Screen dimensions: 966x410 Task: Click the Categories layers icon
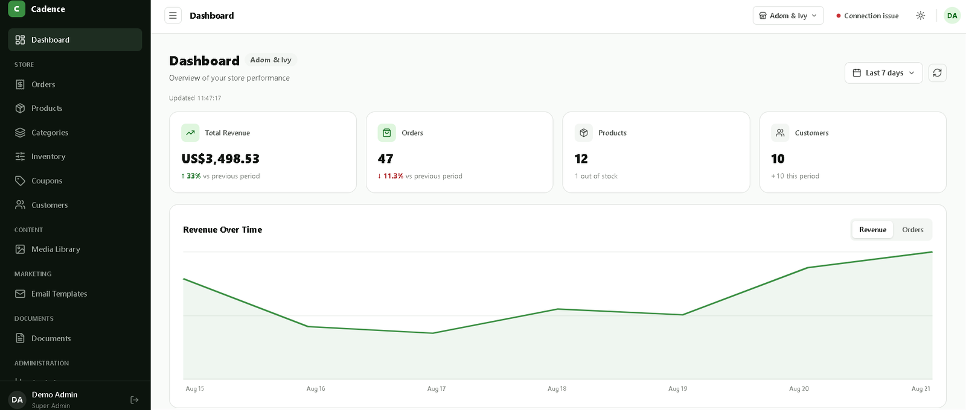[20, 133]
